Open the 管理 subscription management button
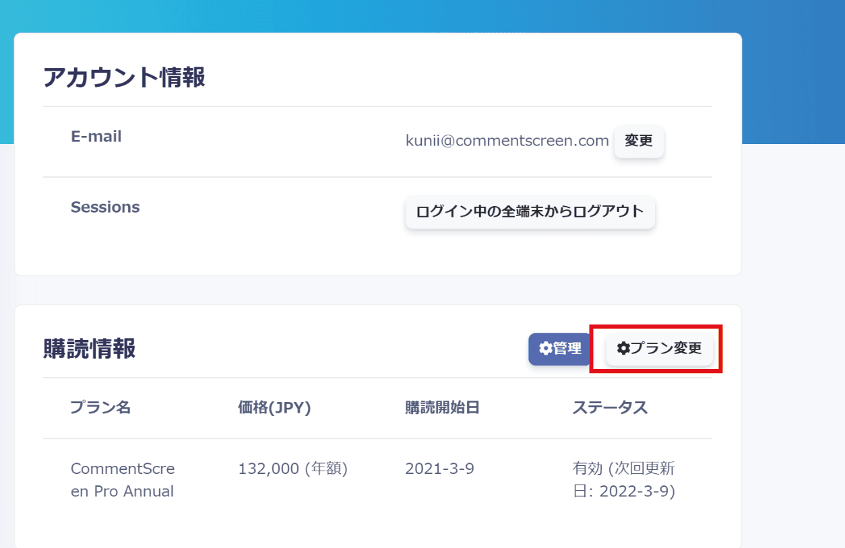845x548 pixels. click(559, 349)
